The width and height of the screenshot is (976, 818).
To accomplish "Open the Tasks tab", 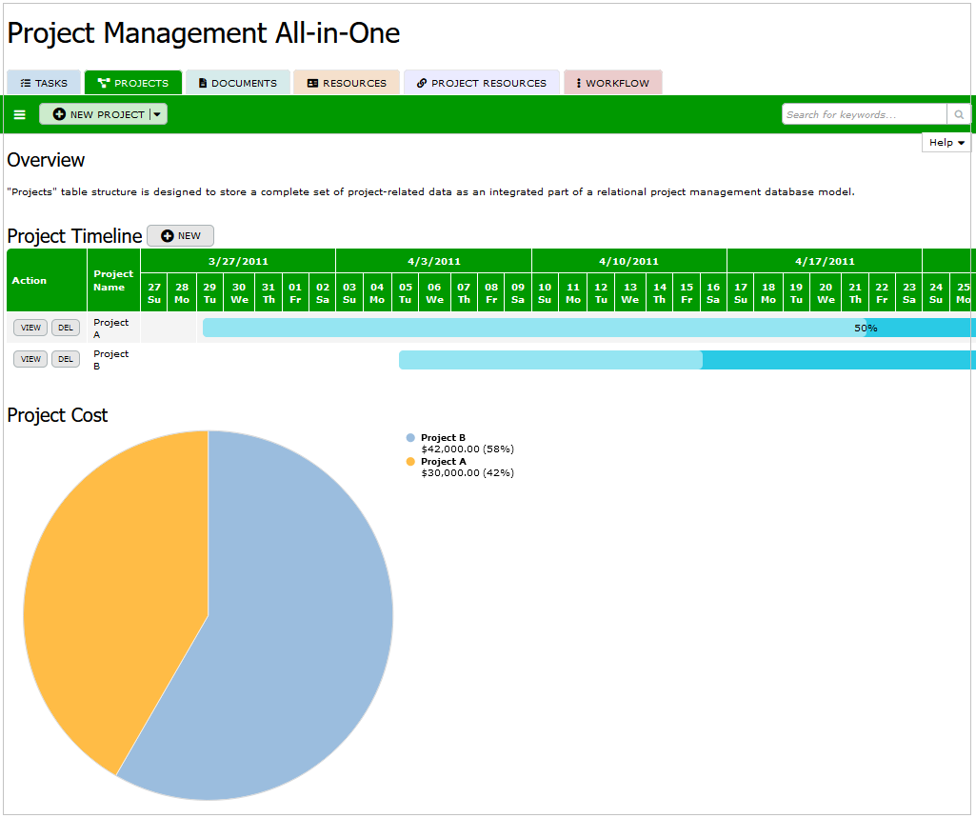I will coord(44,83).
